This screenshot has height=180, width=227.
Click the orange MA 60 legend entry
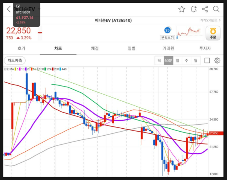tap(33, 69)
